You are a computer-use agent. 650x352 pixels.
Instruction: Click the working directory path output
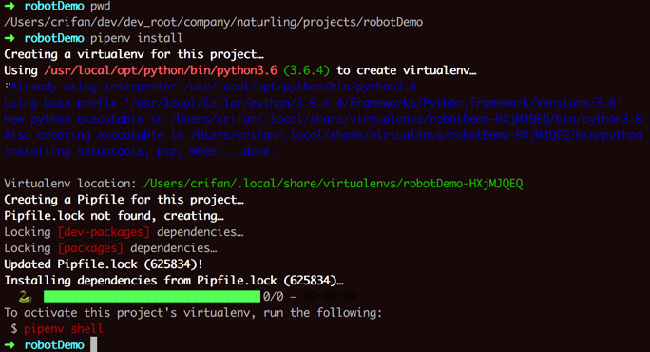pyautogui.click(x=214, y=22)
